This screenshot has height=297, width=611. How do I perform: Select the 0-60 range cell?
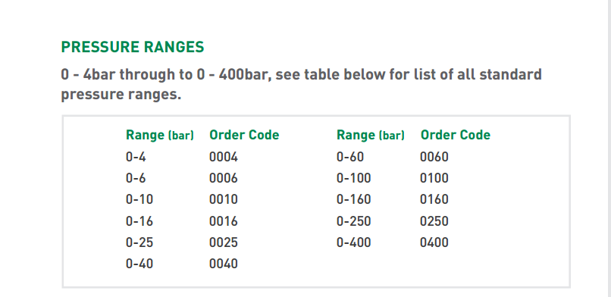350,157
